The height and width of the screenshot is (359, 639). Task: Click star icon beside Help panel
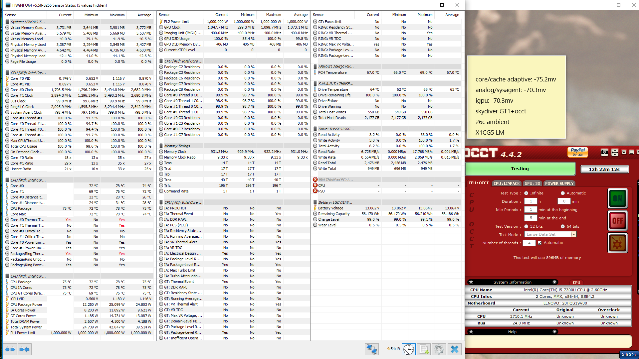click(471, 332)
